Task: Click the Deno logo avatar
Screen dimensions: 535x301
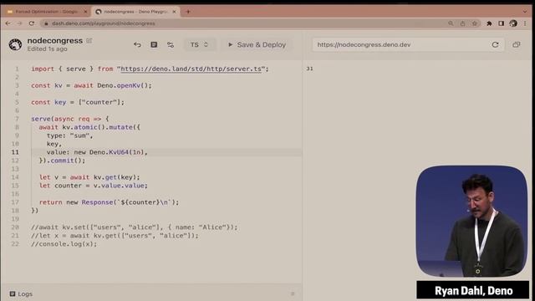Action: (x=15, y=44)
